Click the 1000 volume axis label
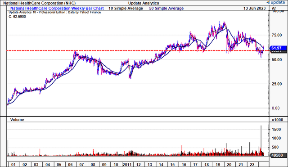This screenshot has width=288, height=167. (x=276, y=138)
